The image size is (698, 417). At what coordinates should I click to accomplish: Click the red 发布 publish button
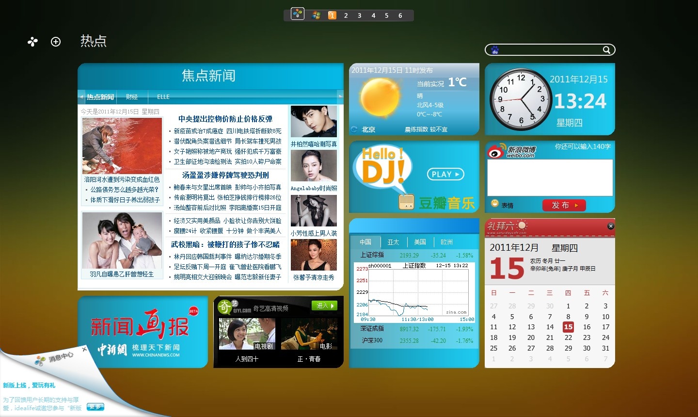click(x=564, y=205)
